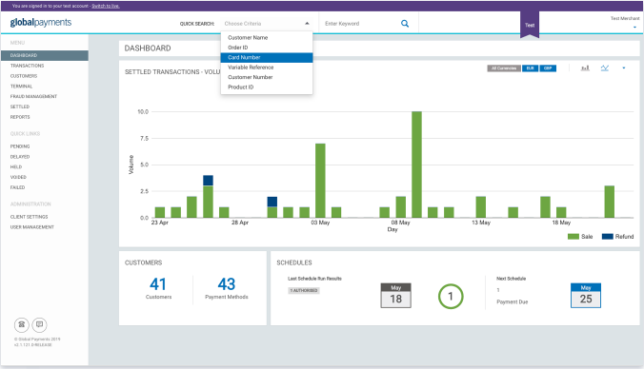The image size is (644, 369).
Task: Switch chart to bar graph view icon
Action: [x=585, y=68]
